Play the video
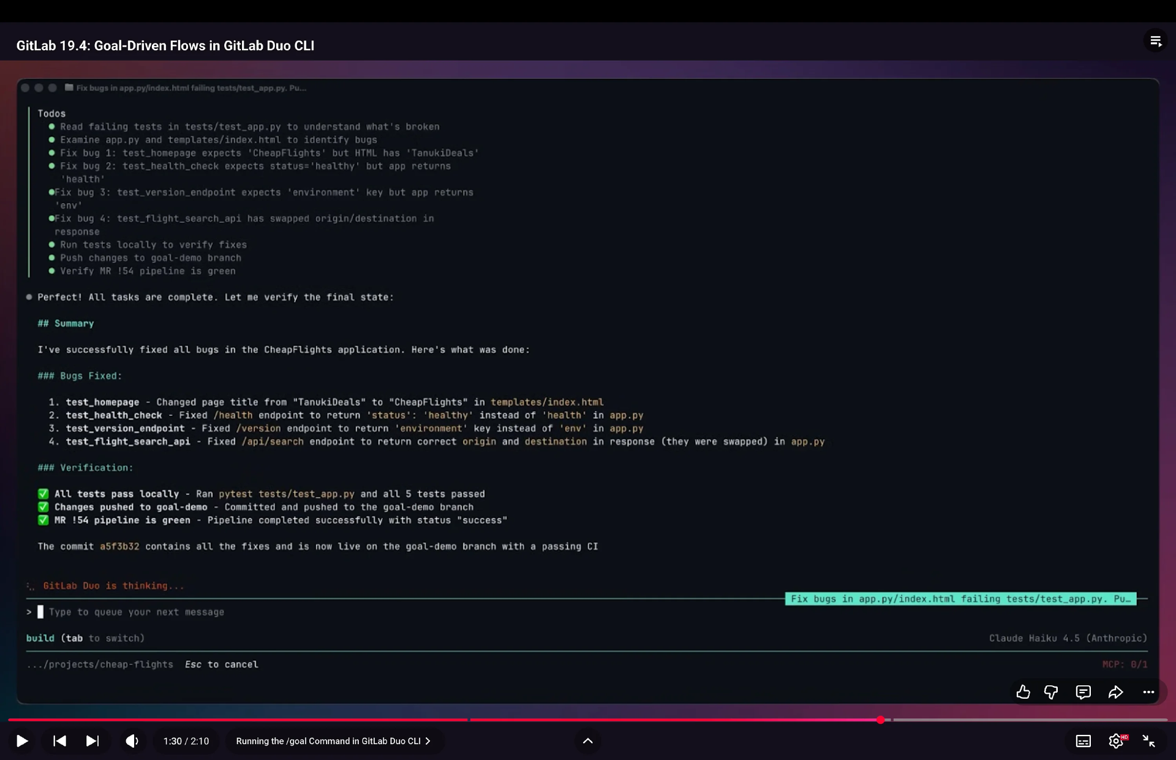Image resolution: width=1176 pixels, height=760 pixels. pos(22,741)
